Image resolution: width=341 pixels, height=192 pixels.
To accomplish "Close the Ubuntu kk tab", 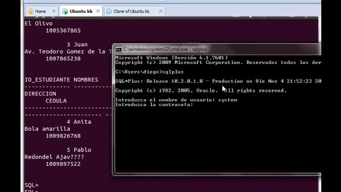I will (x=98, y=11).
